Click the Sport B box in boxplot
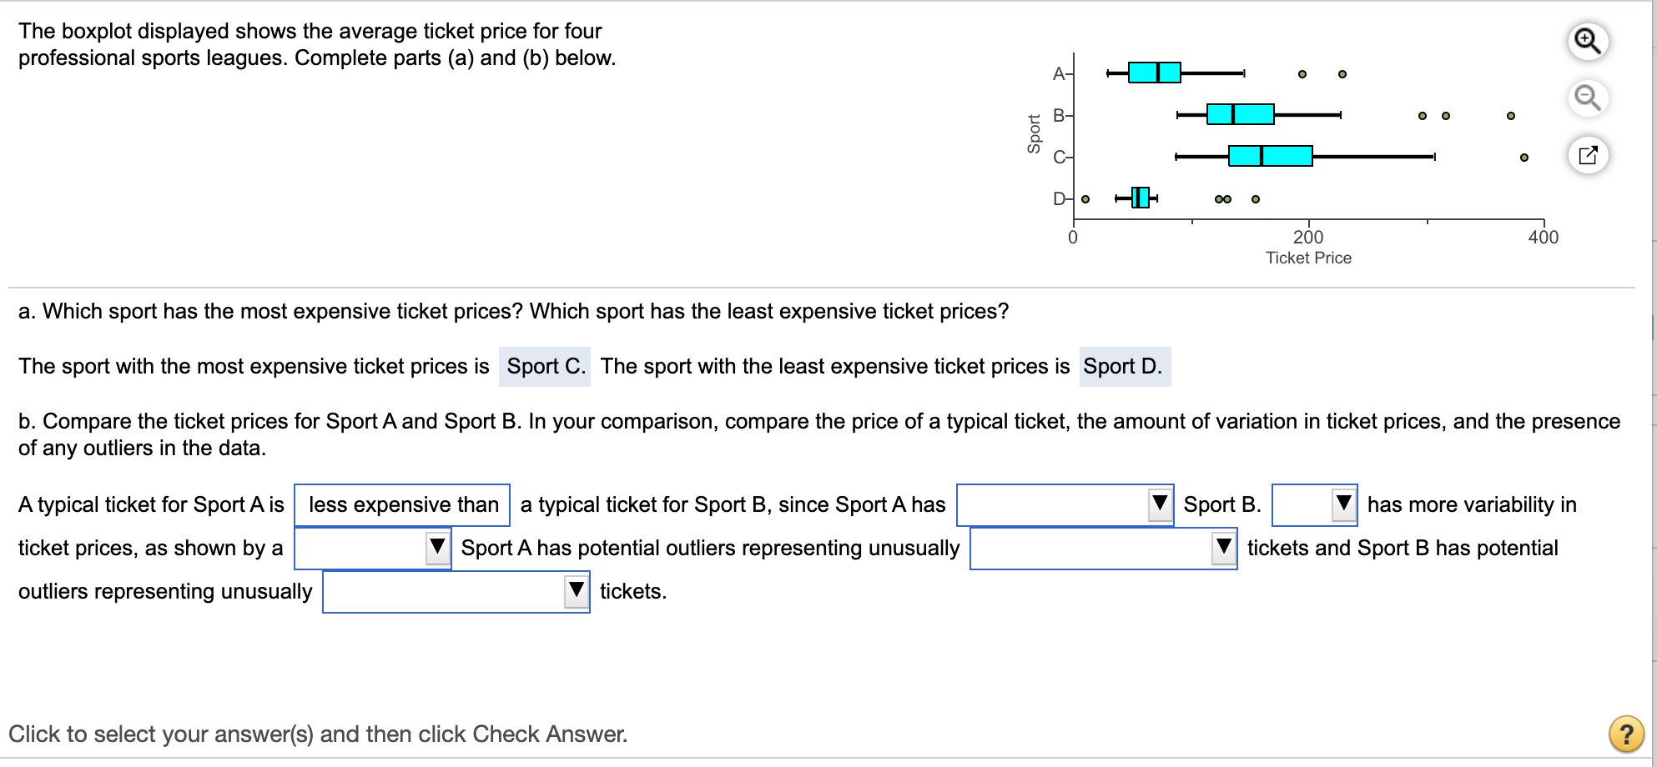 pos(1240,114)
